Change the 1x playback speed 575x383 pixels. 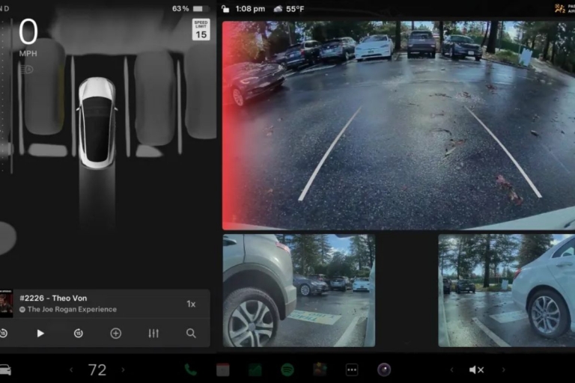pos(191,304)
